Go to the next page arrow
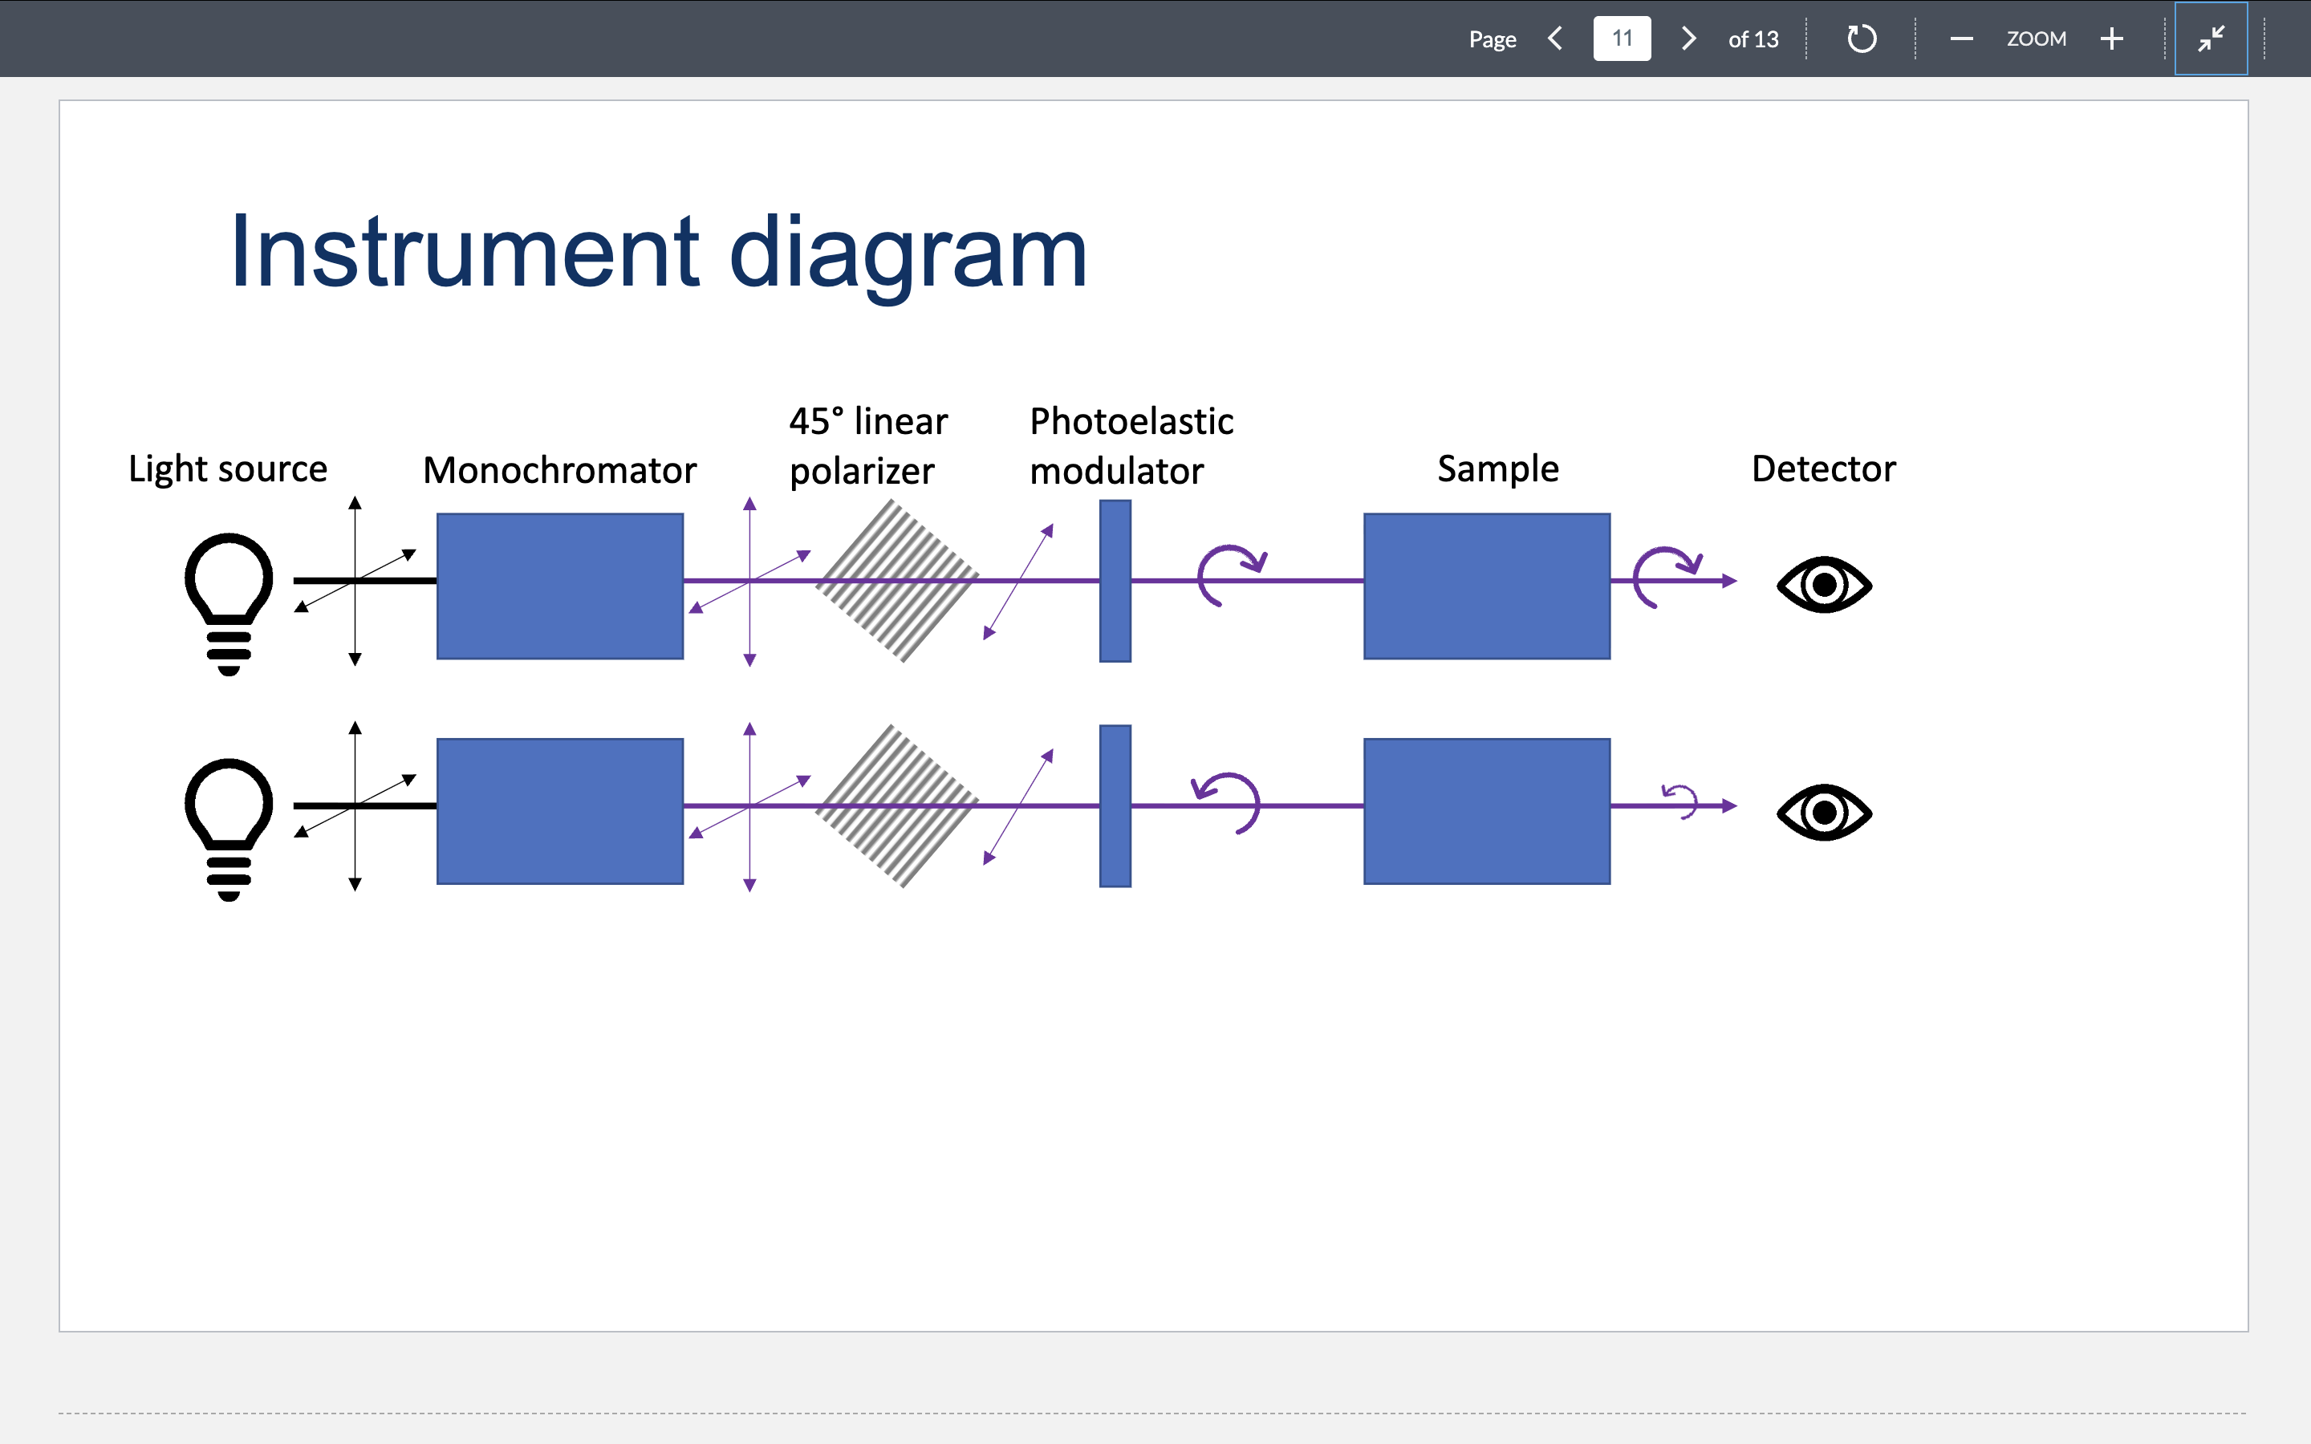The image size is (2311, 1444). pyautogui.click(x=1688, y=39)
